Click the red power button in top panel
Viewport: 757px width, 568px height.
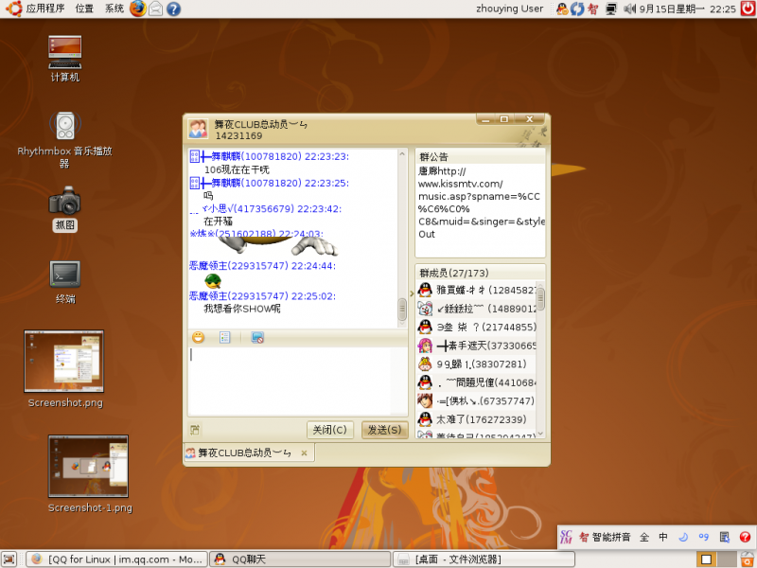tap(748, 9)
